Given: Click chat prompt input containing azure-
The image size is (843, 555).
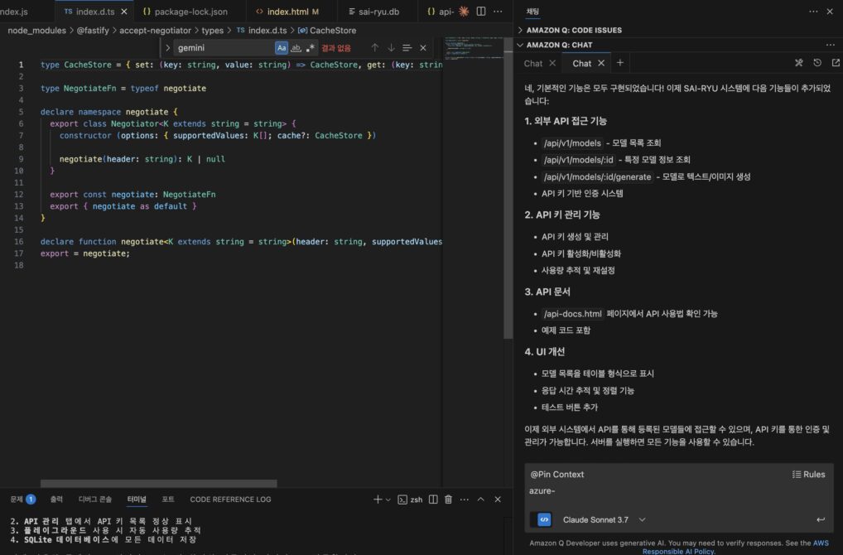Looking at the screenshot, I should pos(678,491).
